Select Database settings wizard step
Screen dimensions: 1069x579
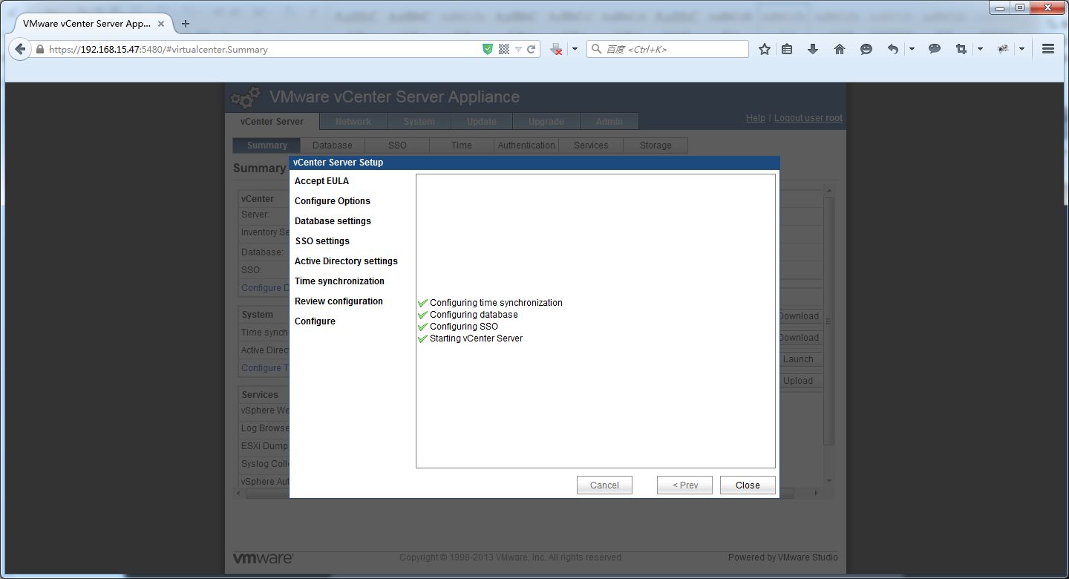[333, 221]
